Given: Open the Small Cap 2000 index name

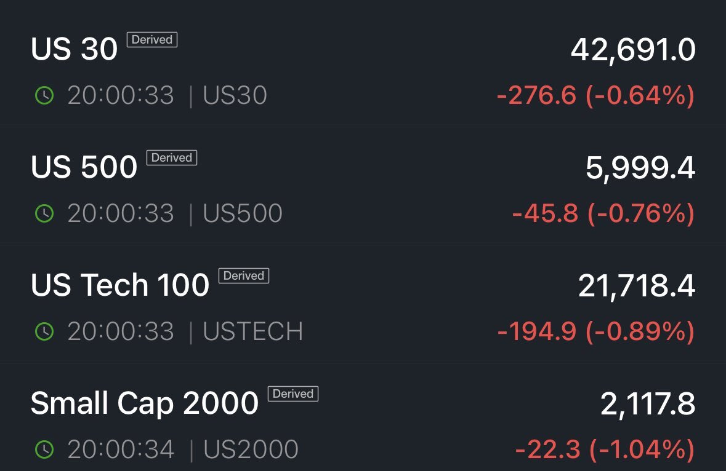Looking at the screenshot, I should click(x=145, y=403).
